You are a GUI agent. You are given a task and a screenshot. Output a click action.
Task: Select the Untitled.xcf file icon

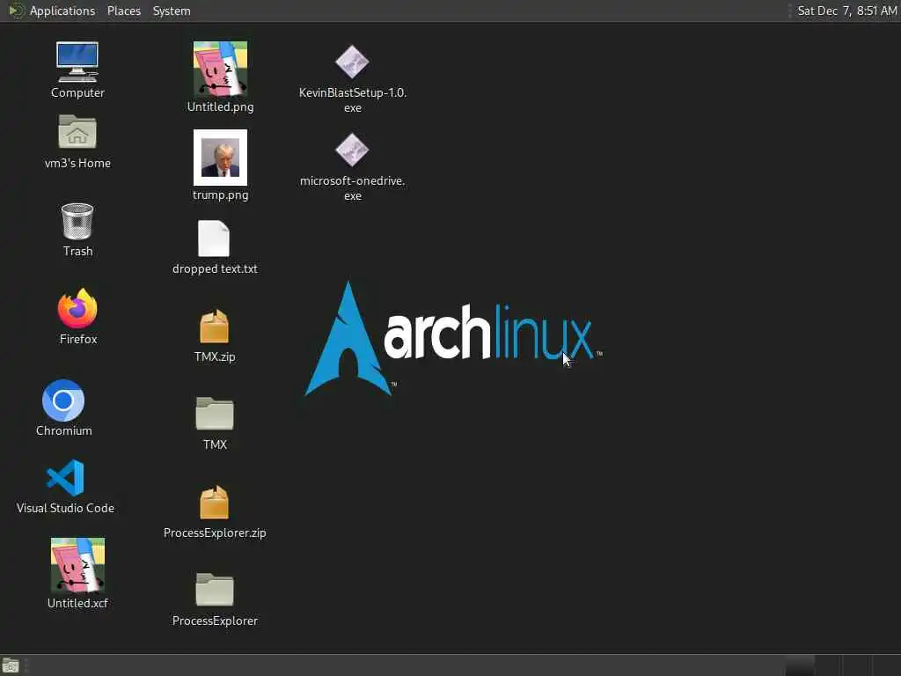click(77, 564)
